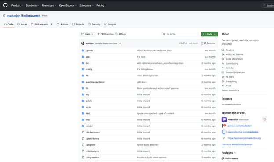Open the Actions tab
Image resolution: width=274 pixels, height=162 pixels.
tap(62, 24)
